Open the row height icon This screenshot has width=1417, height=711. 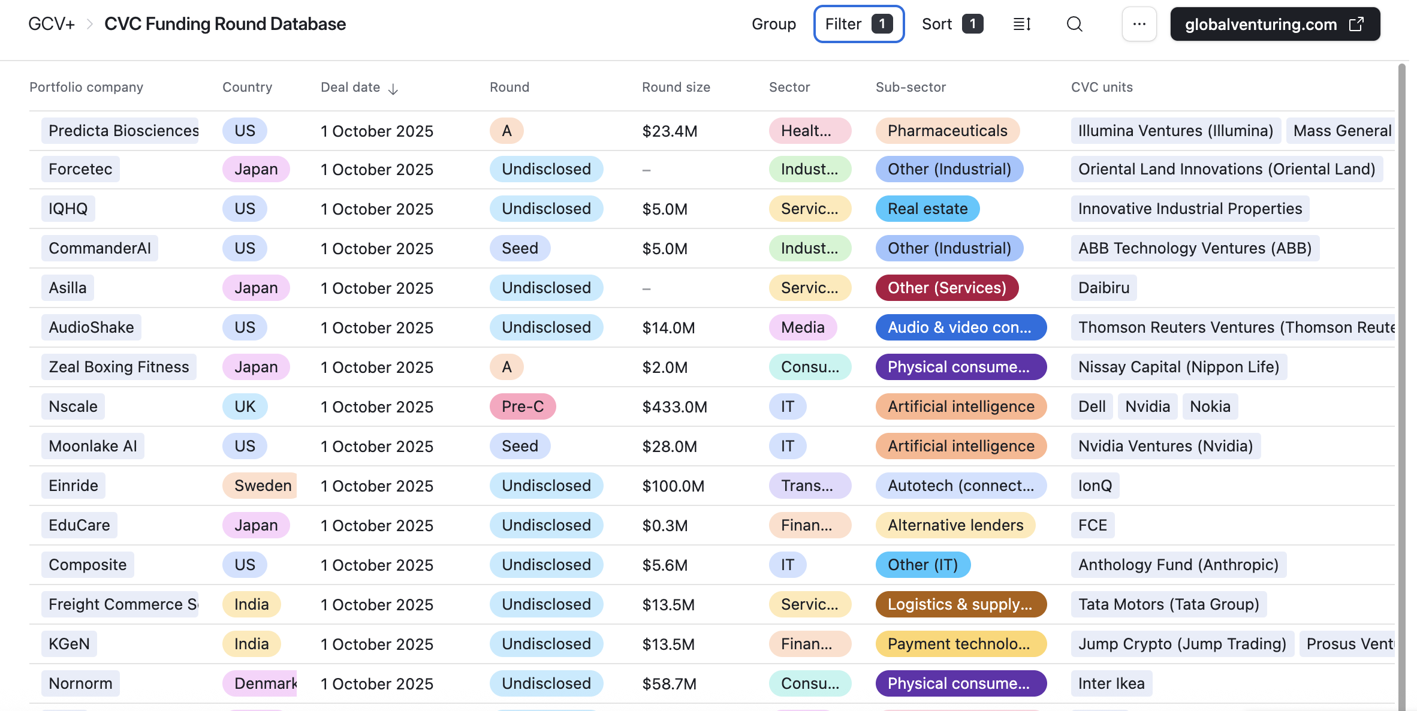(x=1022, y=24)
